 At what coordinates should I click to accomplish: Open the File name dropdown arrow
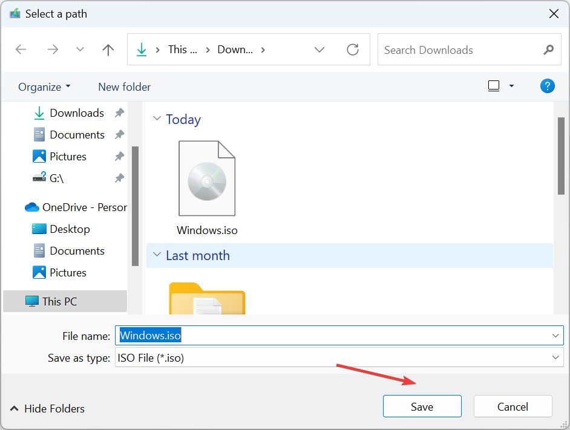point(555,336)
